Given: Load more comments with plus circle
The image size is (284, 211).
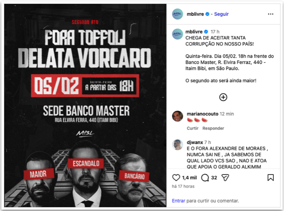Looking at the screenshot, I should [x=223, y=97].
